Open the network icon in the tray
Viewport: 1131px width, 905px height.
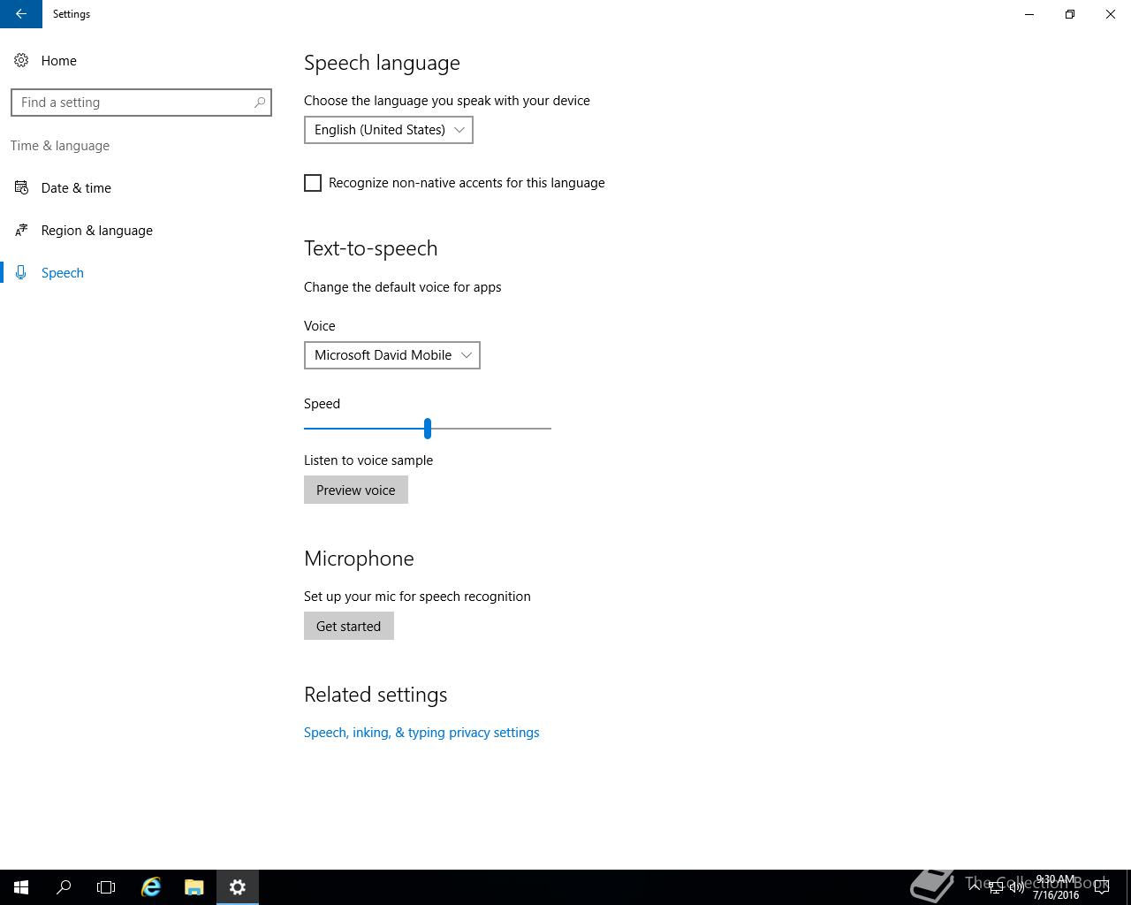point(995,887)
